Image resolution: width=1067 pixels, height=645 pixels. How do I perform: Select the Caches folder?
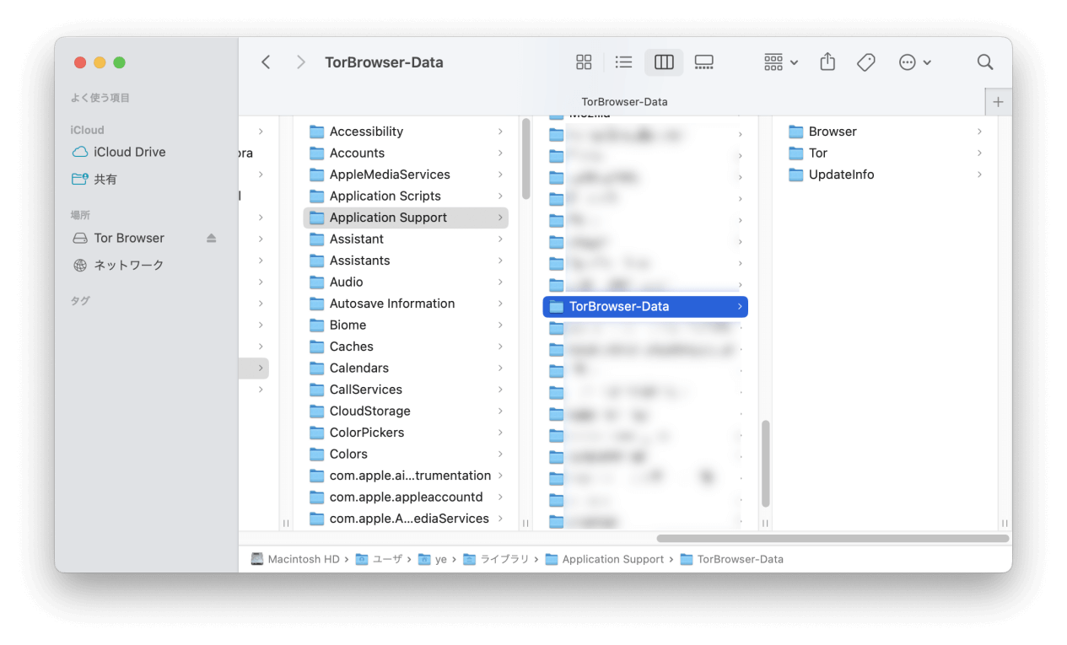click(406, 347)
